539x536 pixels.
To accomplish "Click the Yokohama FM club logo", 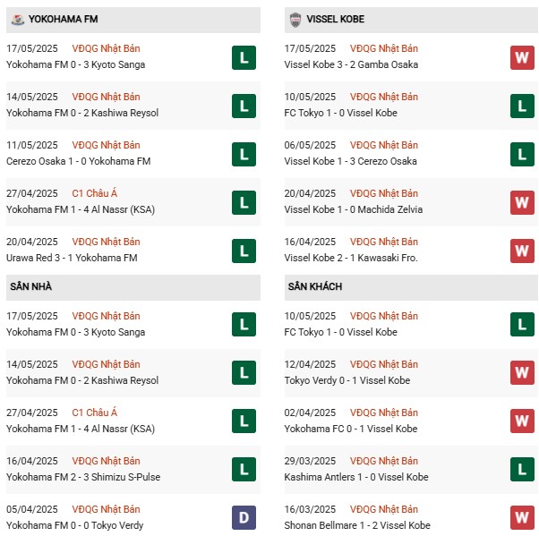I will coord(17,19).
